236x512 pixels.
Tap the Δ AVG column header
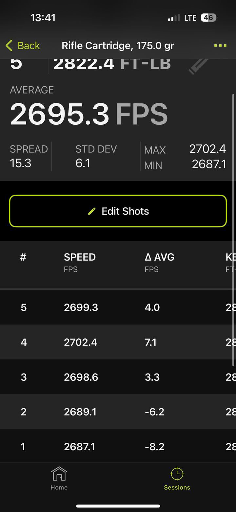(159, 257)
